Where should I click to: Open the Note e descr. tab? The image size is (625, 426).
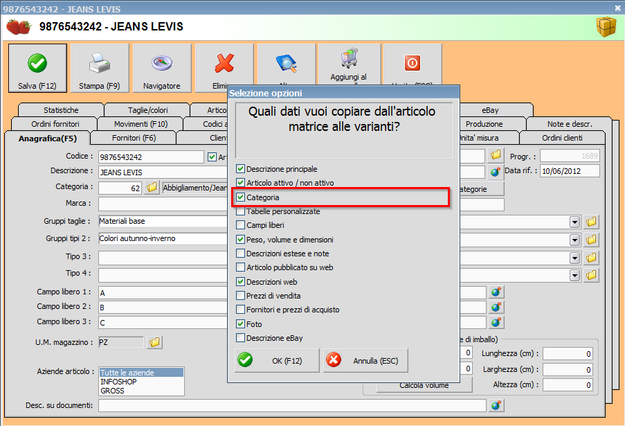pyautogui.click(x=570, y=124)
